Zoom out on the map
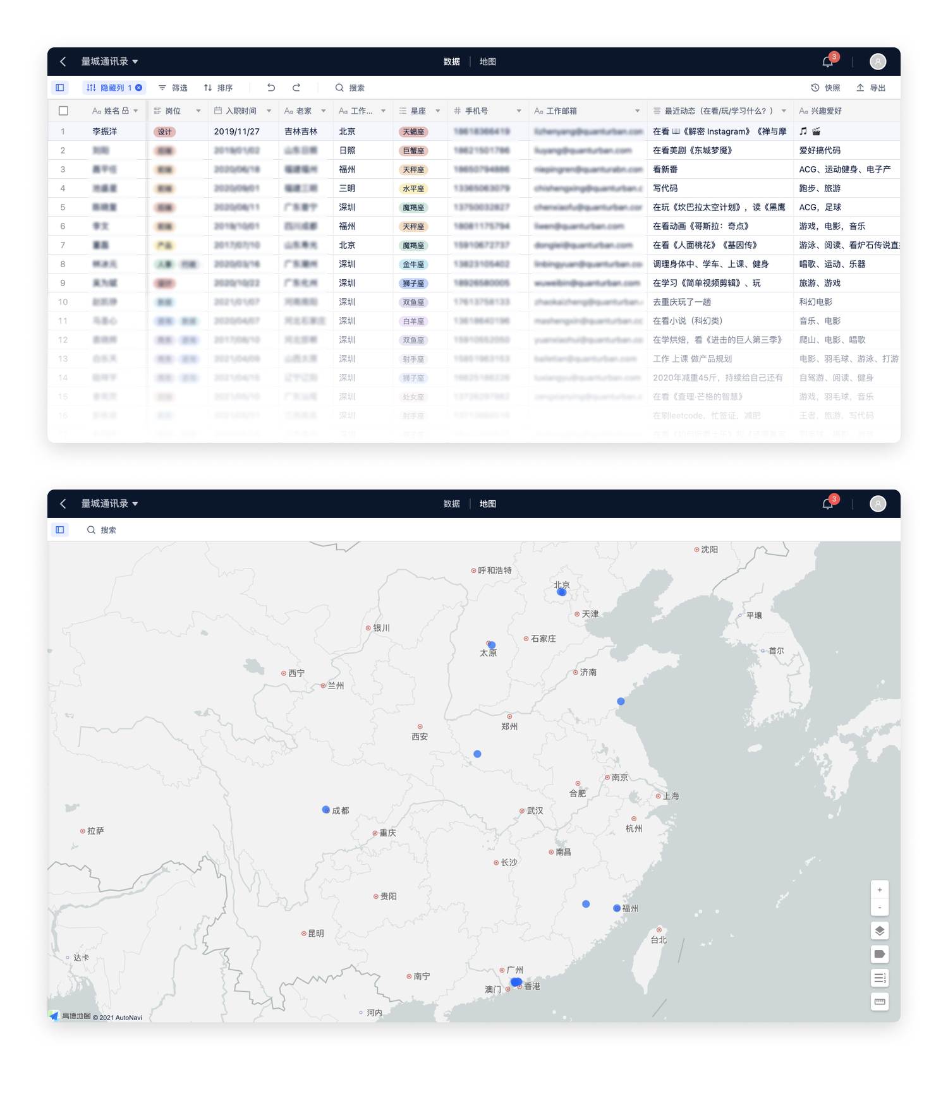The height and width of the screenshot is (1101, 948). click(x=879, y=907)
